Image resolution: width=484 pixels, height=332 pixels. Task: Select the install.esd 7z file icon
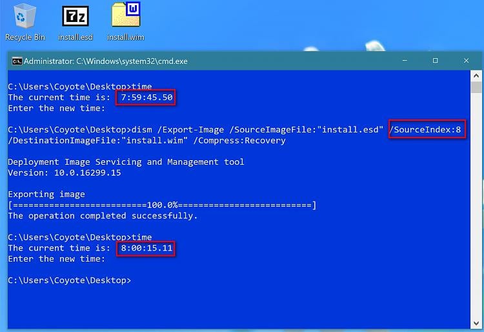click(76, 23)
